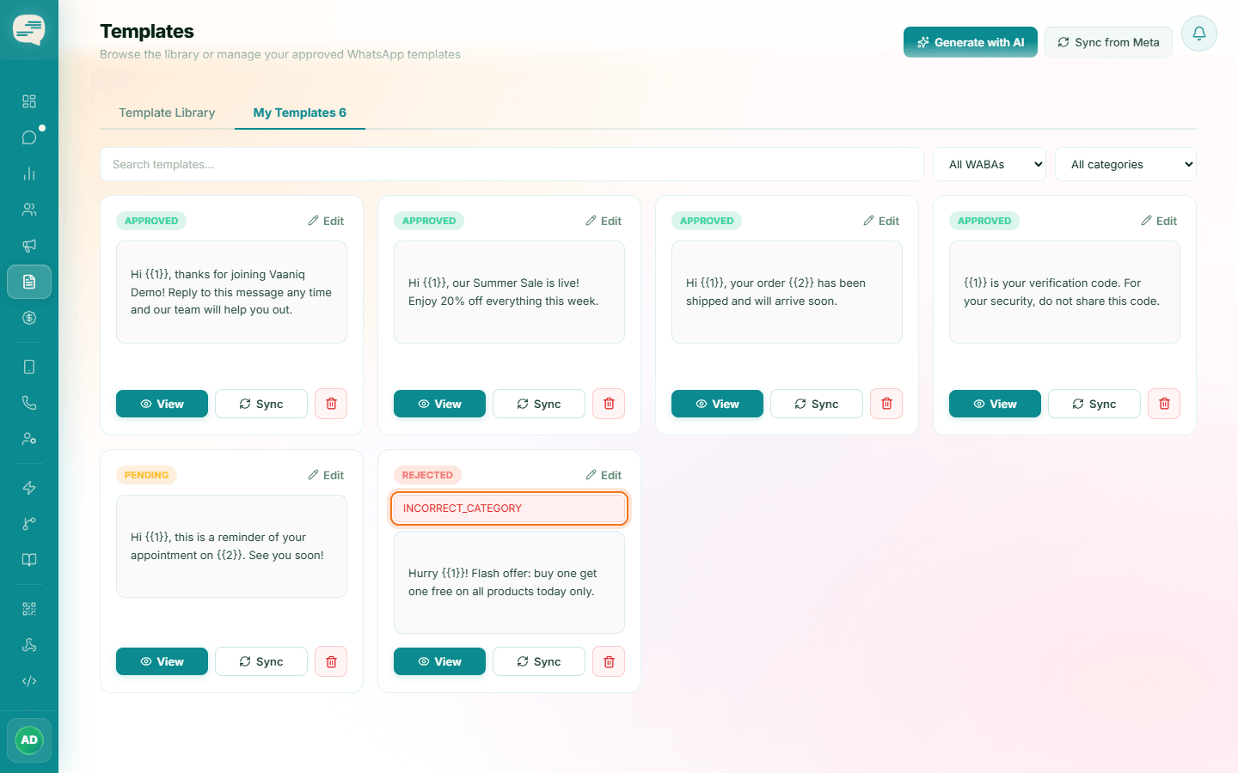This screenshot has height=773, width=1238.
Task: Open the contacts people sidebar icon
Action: pos(29,210)
